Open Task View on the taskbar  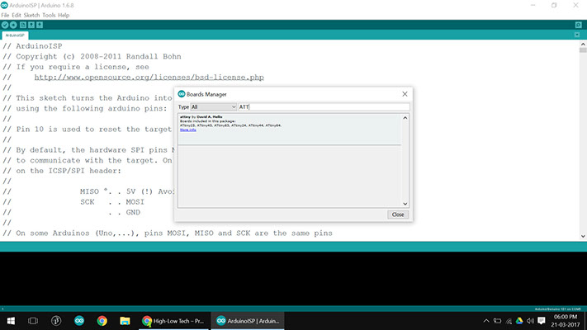33,321
